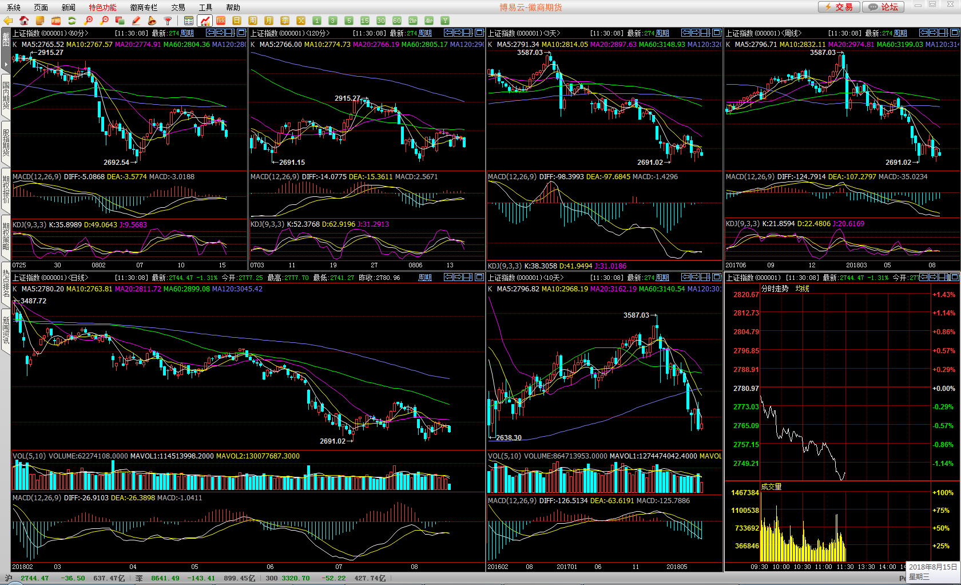Open 周期 dropdown in 10天 panel
The image size is (961, 585).
pos(662,278)
